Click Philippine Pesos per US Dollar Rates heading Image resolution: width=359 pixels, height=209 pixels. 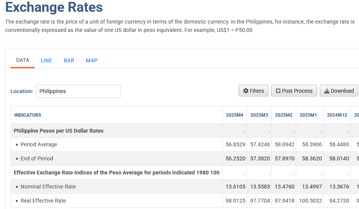[59, 131]
